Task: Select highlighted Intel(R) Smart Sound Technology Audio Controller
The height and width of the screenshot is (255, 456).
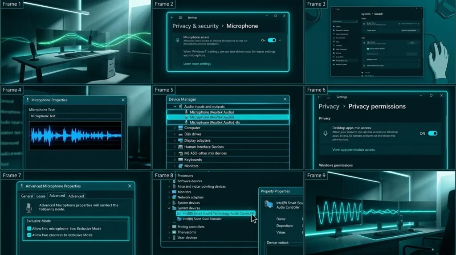Action: [x=216, y=214]
